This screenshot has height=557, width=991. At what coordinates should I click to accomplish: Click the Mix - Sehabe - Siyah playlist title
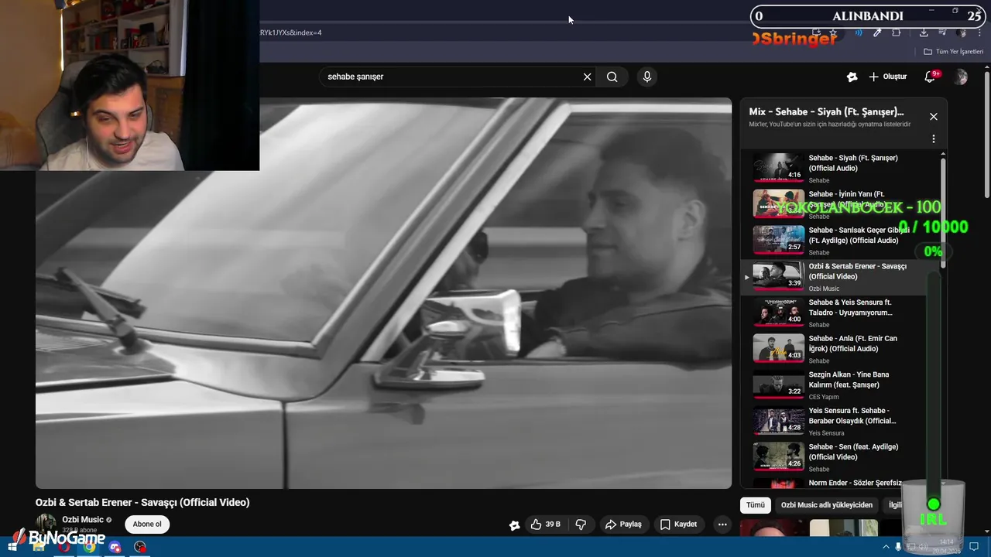click(x=826, y=111)
